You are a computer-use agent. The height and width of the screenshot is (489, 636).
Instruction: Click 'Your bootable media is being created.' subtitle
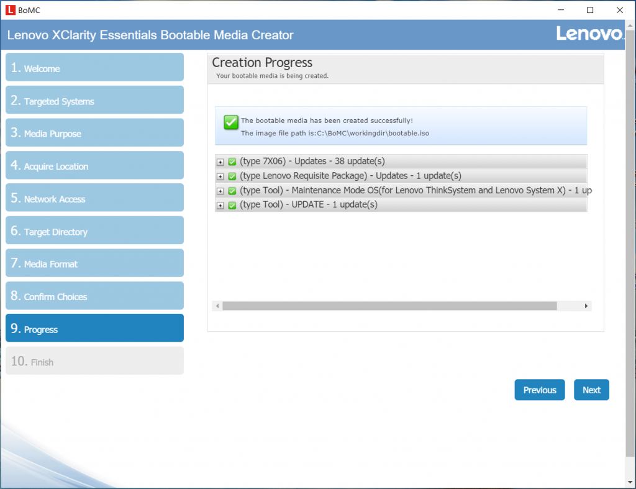pyautogui.click(x=272, y=76)
